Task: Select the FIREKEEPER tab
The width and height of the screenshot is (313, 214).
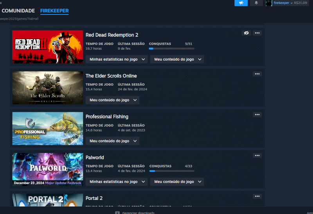Action: point(54,11)
